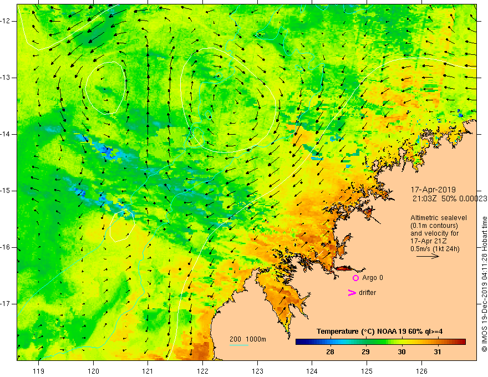The image size is (488, 377).
Task: Click the magenta Argo circle legend marker
Action: point(355,278)
